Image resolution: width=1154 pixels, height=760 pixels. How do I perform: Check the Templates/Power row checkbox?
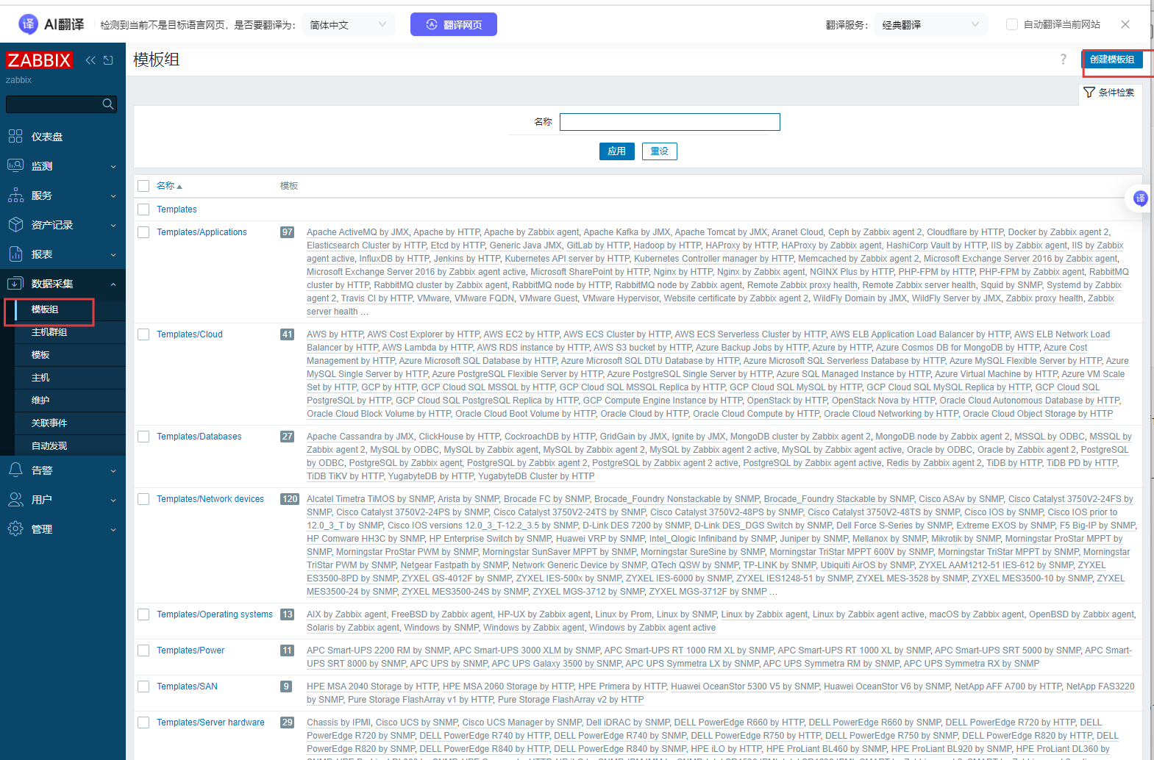143,650
